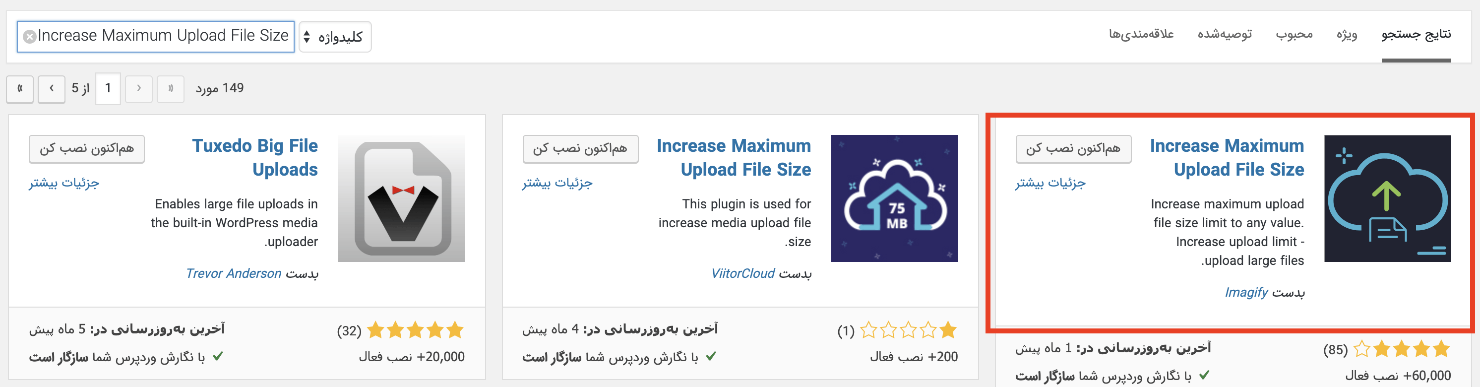Switch to the توصیه‌شده tab
The height and width of the screenshot is (387, 1480).
[x=1225, y=35]
